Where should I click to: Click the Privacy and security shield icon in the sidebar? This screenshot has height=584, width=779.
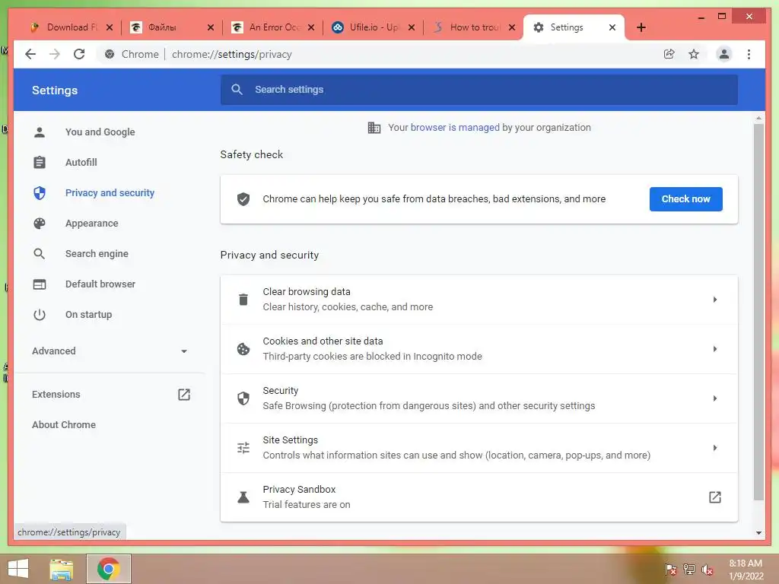[40, 192]
